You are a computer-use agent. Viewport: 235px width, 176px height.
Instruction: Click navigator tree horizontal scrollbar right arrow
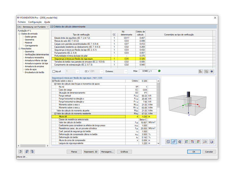coord(47,146)
